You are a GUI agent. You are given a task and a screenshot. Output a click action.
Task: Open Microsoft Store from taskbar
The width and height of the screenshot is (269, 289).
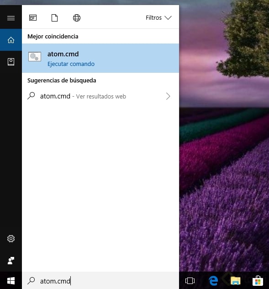point(258,280)
